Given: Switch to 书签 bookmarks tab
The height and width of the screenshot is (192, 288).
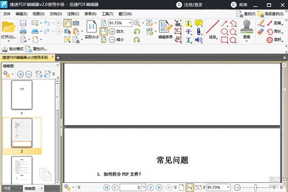Looking at the screenshot, I should click(x=7, y=188).
